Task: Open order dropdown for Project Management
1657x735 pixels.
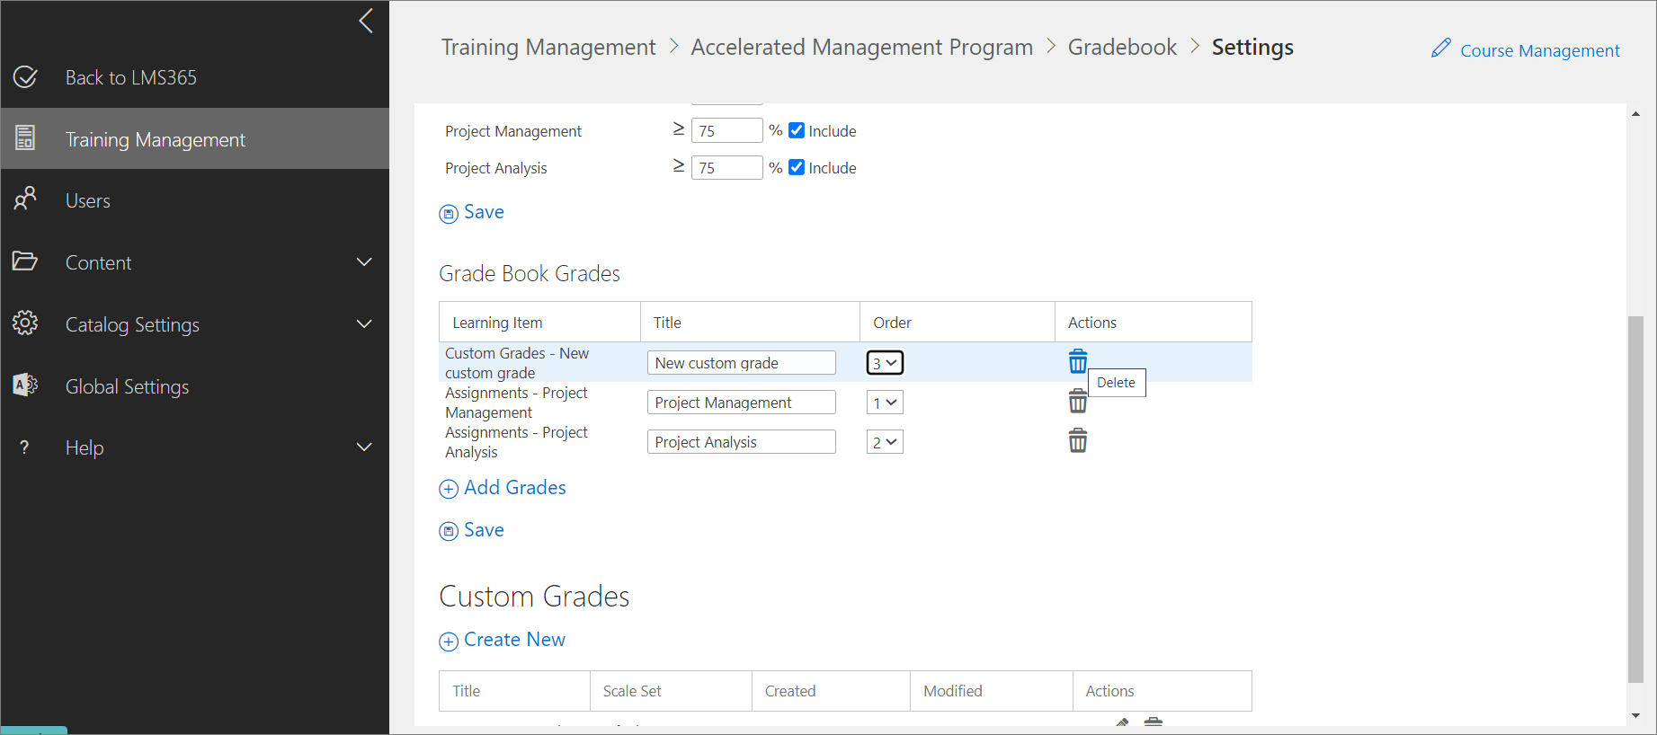Action: [x=885, y=403]
